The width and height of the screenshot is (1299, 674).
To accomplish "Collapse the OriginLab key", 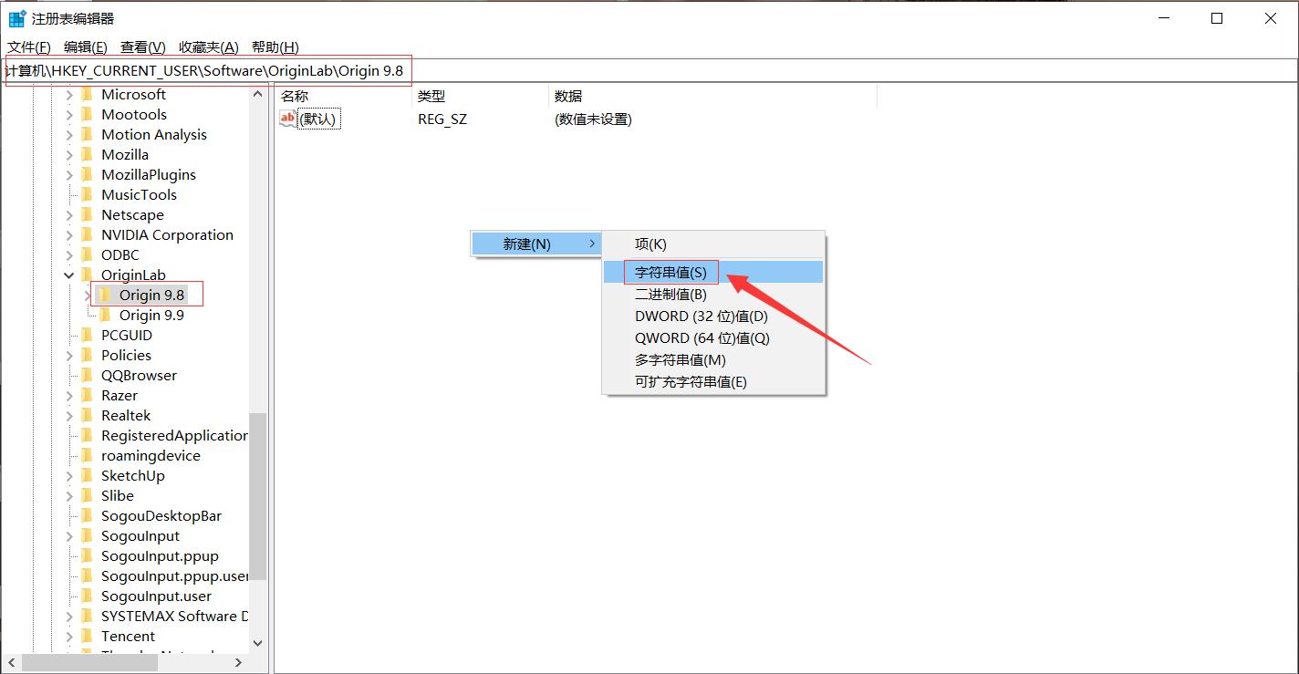I will [69, 275].
